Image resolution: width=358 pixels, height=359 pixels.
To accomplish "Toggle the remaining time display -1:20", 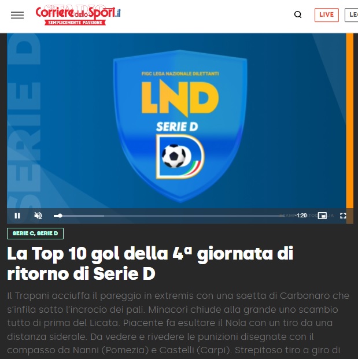I will (x=301, y=216).
